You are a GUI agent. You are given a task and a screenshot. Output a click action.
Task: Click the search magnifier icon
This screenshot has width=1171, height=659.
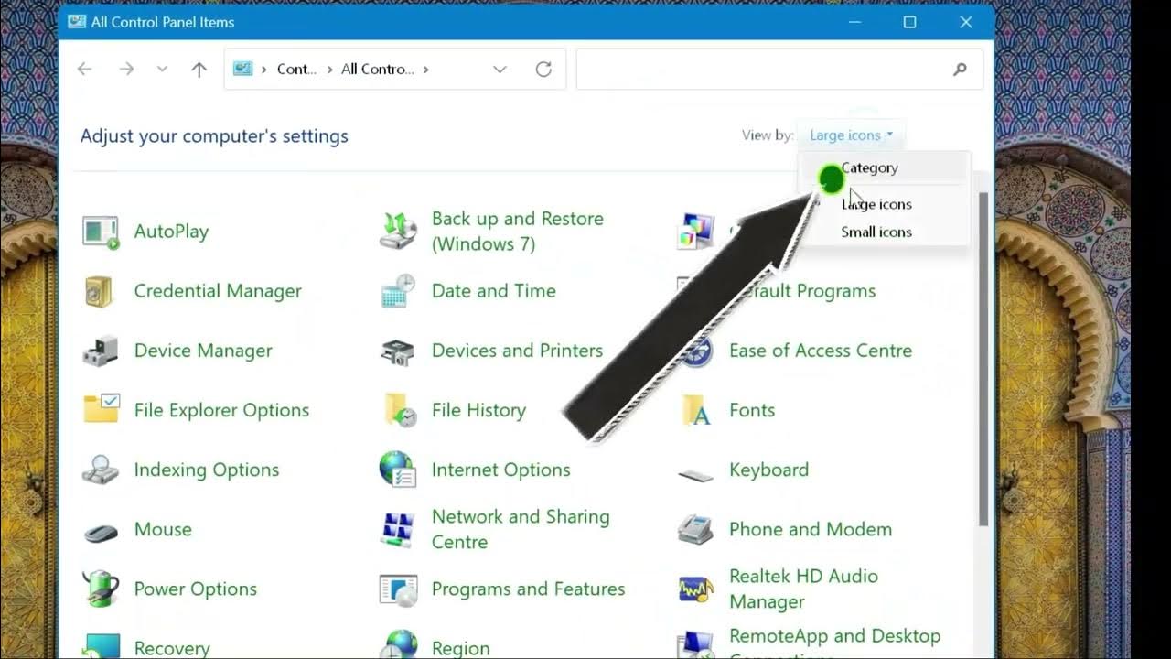point(960,69)
